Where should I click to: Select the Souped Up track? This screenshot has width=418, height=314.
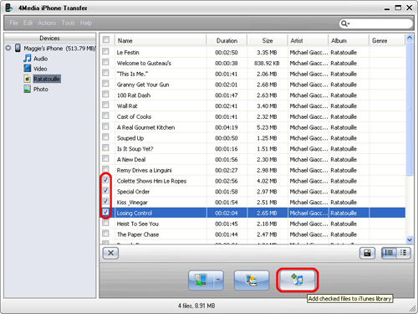(252, 138)
